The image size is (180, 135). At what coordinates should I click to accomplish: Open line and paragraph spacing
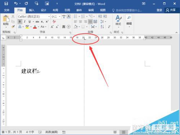[x=102, y=21]
